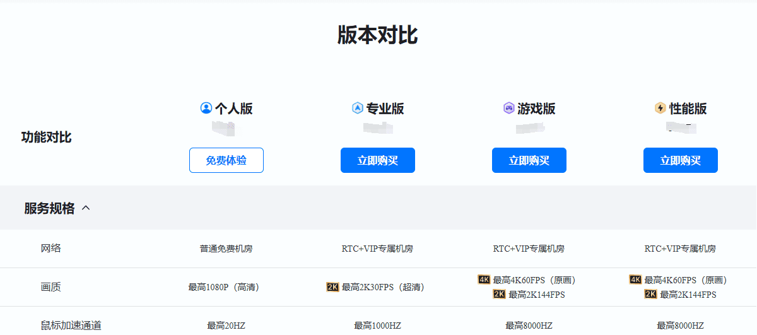
Task: Click 立即购买 under 游戏版
Action: point(529,160)
